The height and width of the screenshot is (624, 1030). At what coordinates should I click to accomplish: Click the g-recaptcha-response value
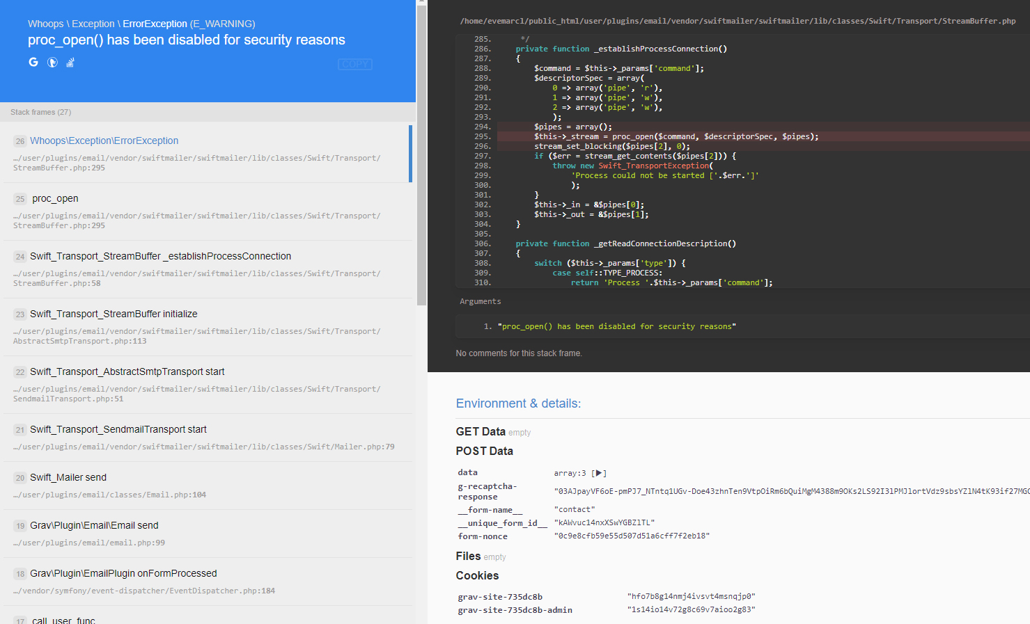pos(792,491)
